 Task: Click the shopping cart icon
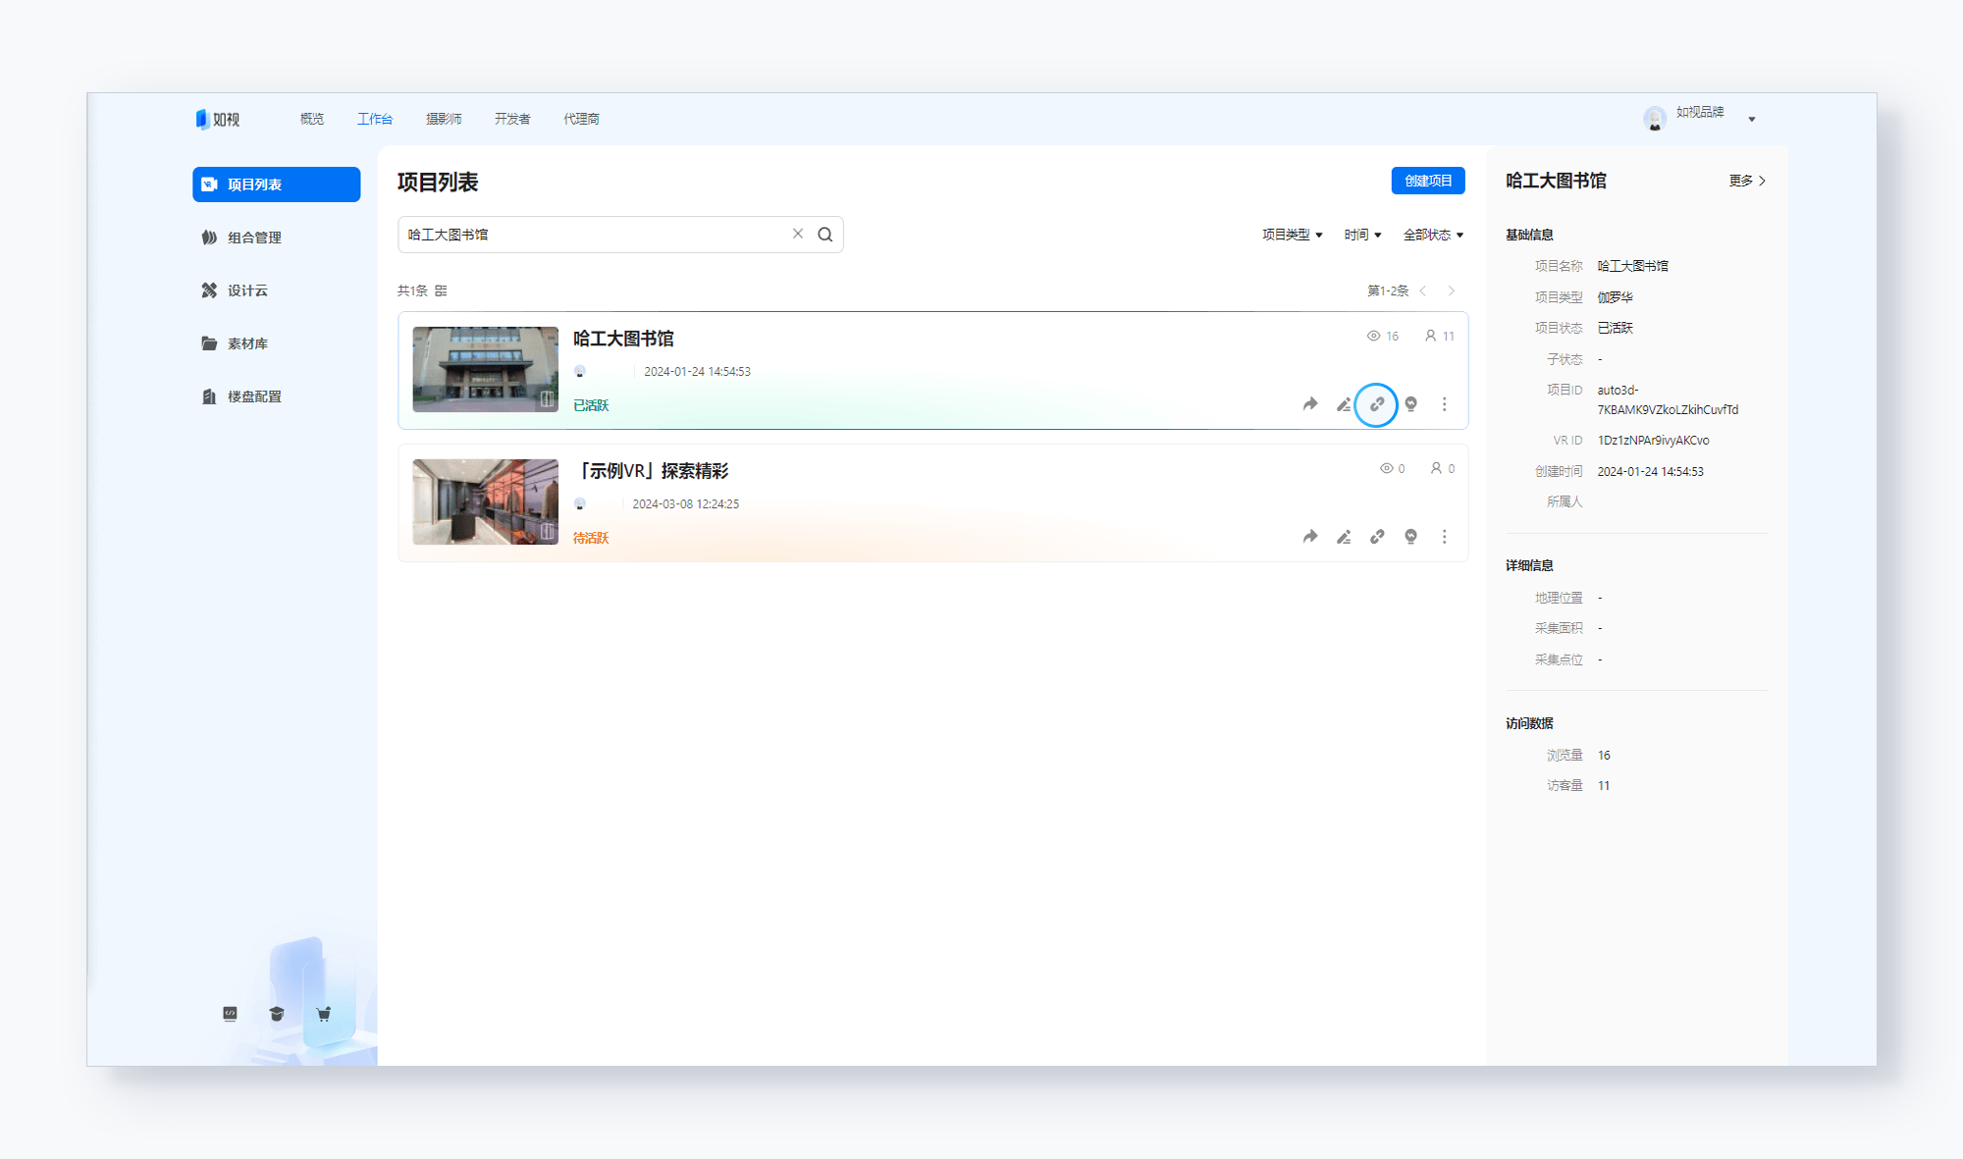point(324,1014)
